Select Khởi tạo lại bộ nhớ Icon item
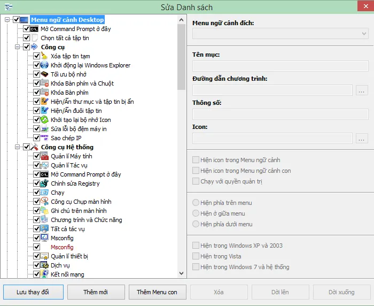 (81, 120)
